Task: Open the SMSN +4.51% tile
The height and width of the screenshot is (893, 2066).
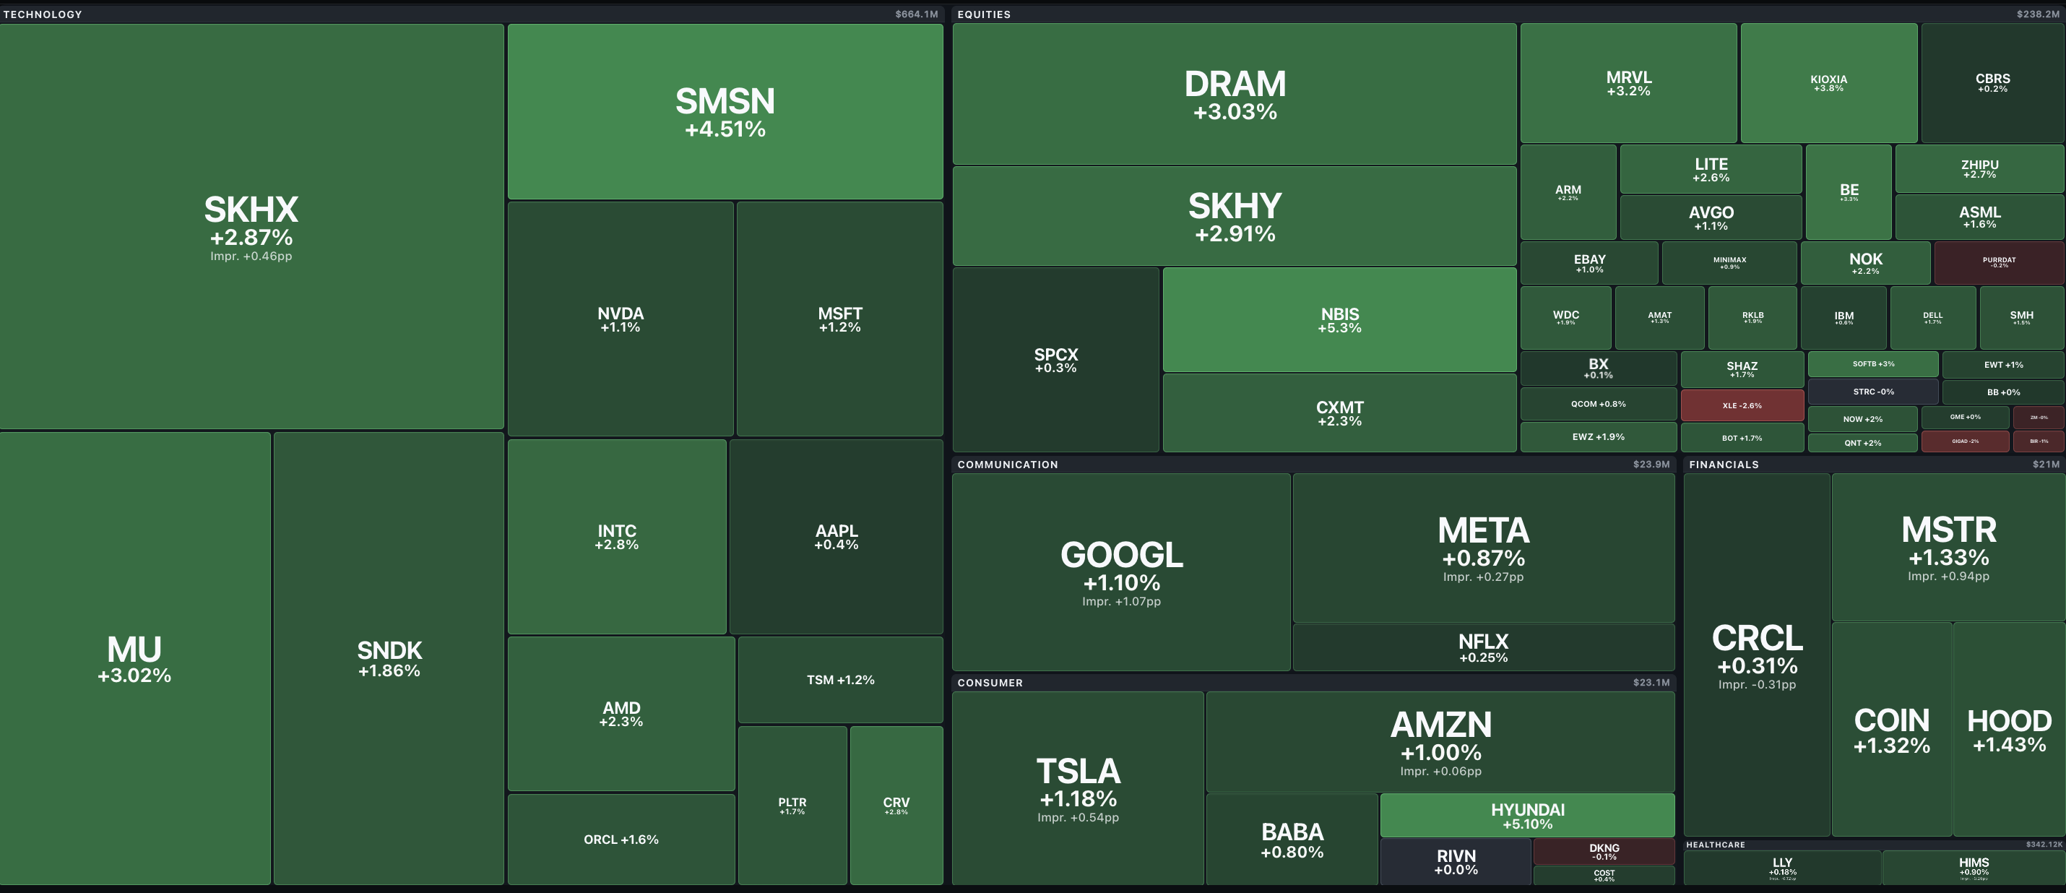Action: pos(725,111)
